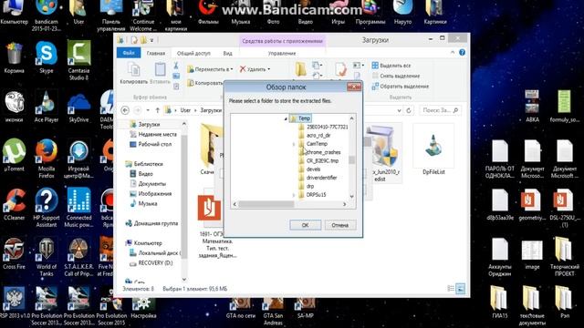
Task: Open the address bar history dropdown
Action: [x=400, y=110]
